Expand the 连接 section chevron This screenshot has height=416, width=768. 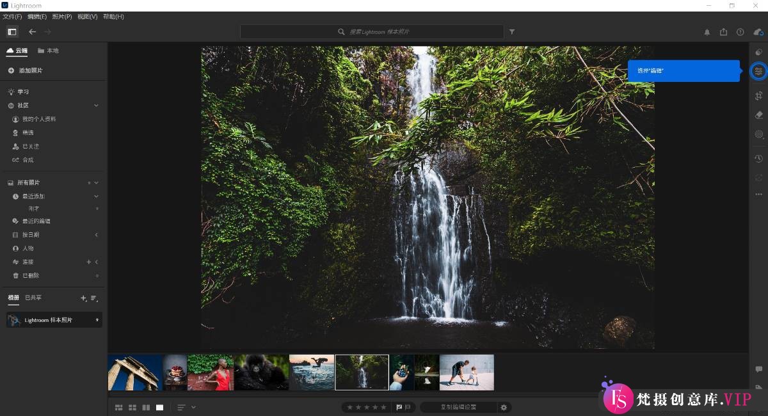97,262
